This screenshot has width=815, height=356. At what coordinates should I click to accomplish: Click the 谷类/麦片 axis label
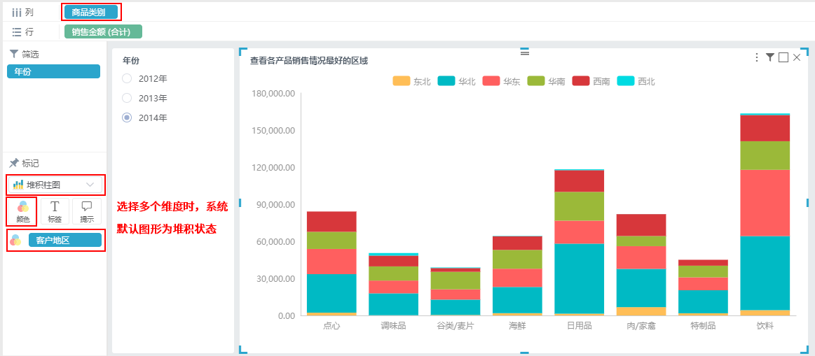[456, 325]
